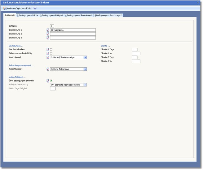Image resolution: width=203 pixels, height=170 pixels.
Task: Click the save floppy disk icon
Action: (35, 8)
